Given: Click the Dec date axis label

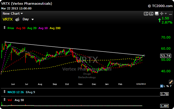Looking at the screenshot, I should click(94, 84).
